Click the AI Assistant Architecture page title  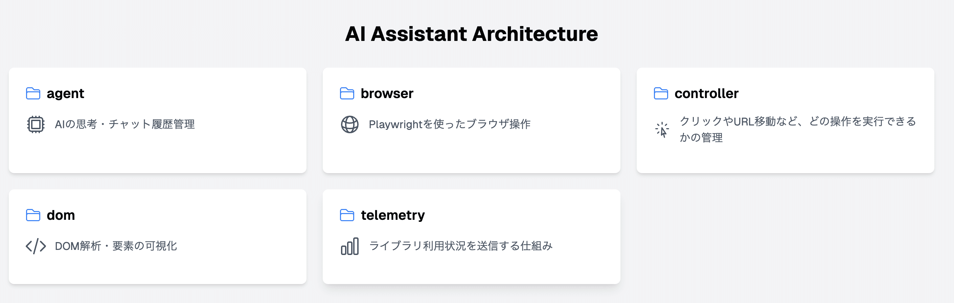(x=471, y=34)
